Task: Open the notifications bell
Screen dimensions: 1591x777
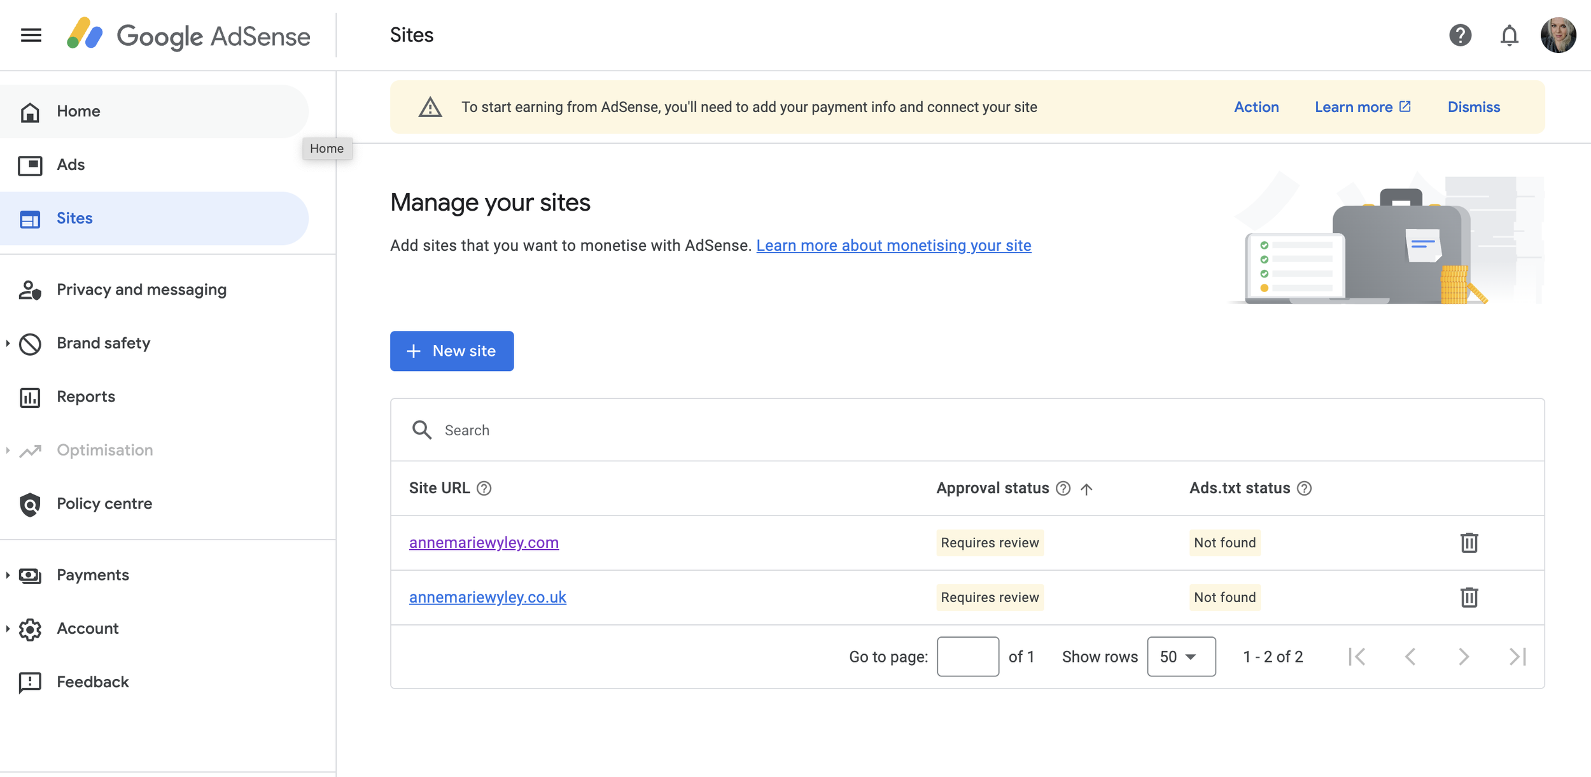Action: pyautogui.click(x=1509, y=35)
